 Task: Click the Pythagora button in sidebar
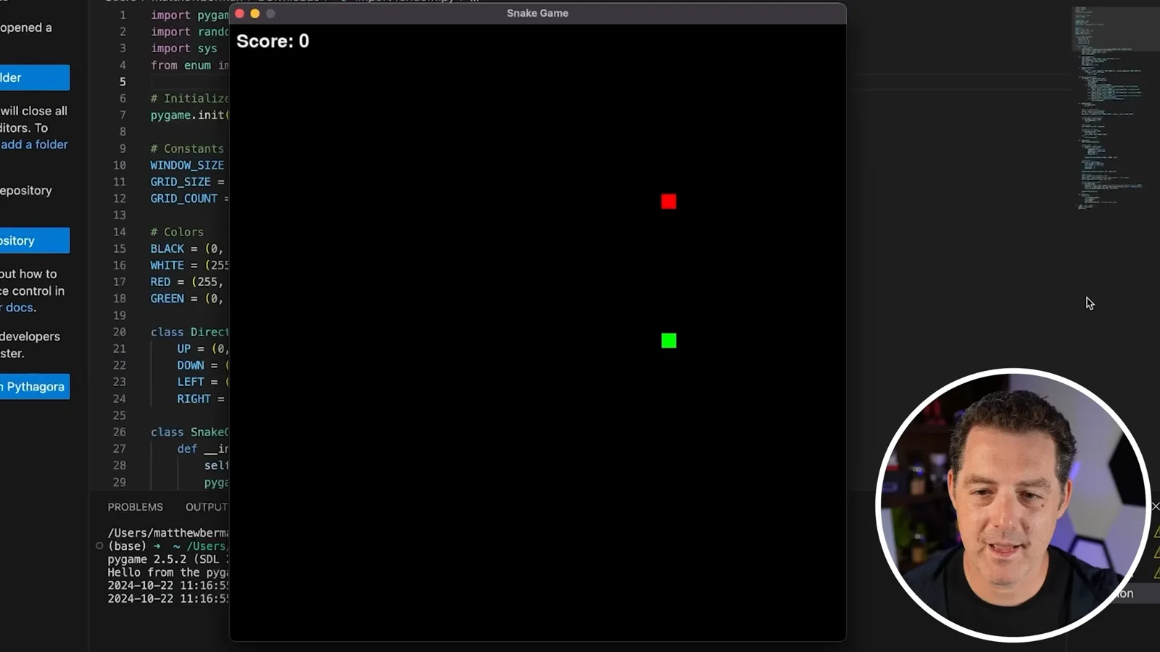pyautogui.click(x=35, y=387)
